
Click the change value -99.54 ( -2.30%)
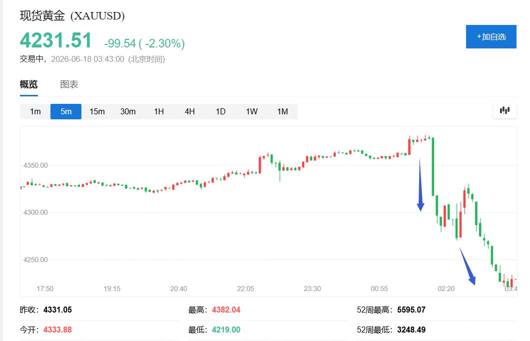tap(144, 43)
